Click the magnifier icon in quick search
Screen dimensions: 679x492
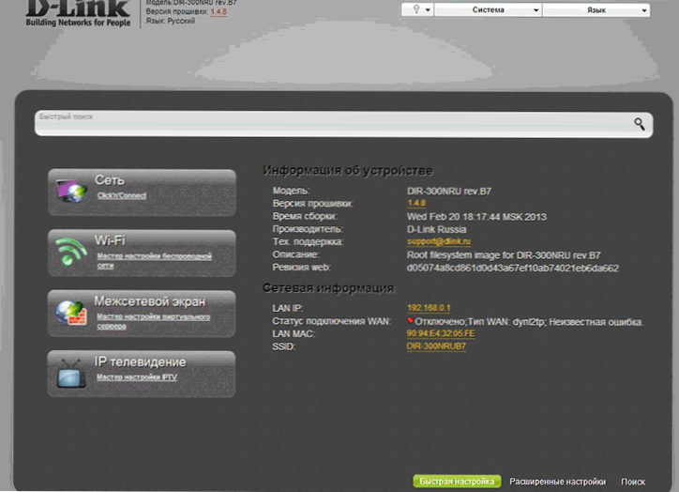click(640, 124)
